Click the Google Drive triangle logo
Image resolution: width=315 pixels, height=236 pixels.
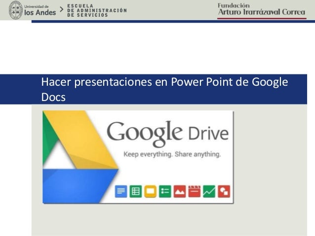coord(80,157)
